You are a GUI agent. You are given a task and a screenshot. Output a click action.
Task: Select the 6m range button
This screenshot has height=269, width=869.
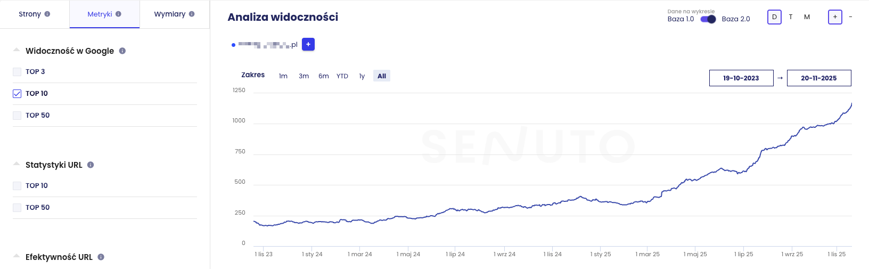(x=324, y=76)
